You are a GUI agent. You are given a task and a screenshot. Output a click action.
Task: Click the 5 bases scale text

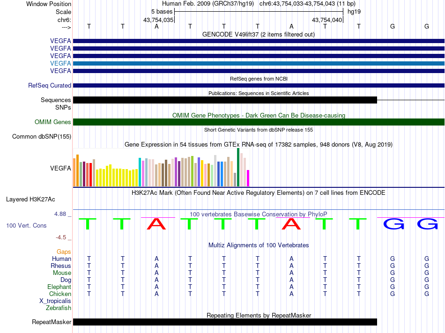[x=162, y=12]
